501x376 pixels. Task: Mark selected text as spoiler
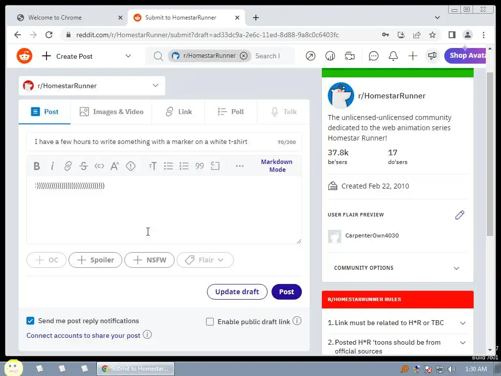pyautogui.click(x=130, y=166)
